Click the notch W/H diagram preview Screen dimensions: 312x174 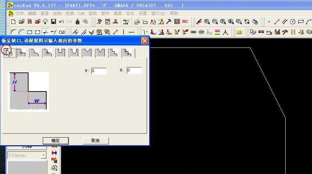(28, 92)
